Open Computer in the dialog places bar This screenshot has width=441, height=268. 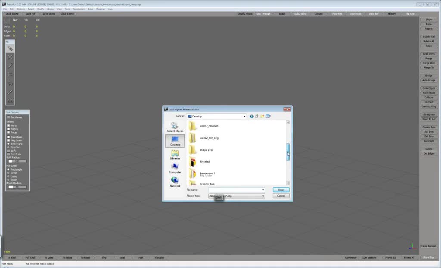click(175, 168)
